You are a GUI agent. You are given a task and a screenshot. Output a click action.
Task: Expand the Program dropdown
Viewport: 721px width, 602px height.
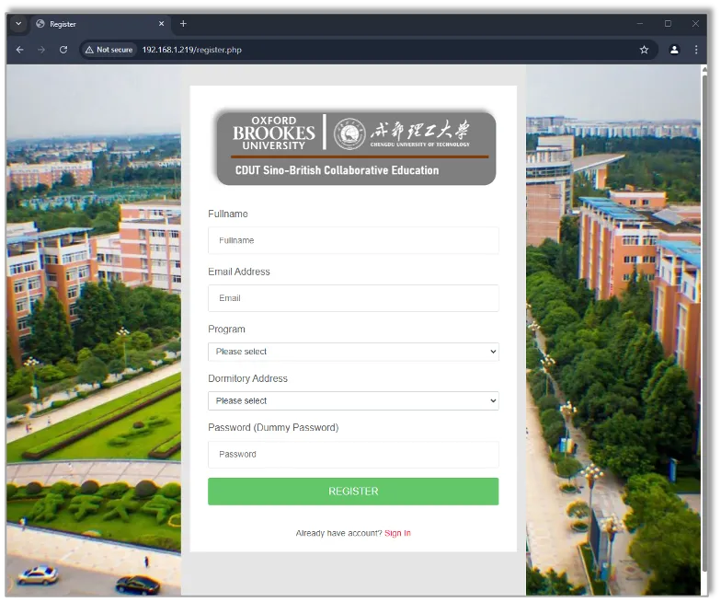click(x=353, y=352)
